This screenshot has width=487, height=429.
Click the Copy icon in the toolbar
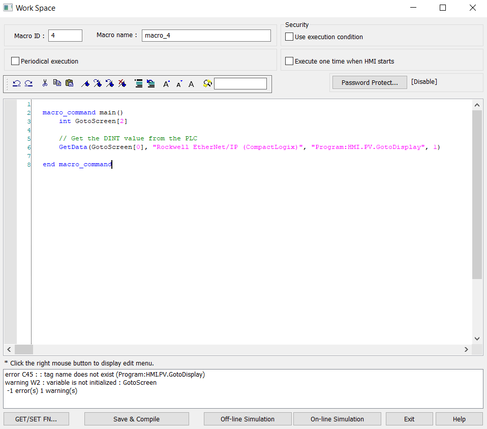pyautogui.click(x=57, y=83)
